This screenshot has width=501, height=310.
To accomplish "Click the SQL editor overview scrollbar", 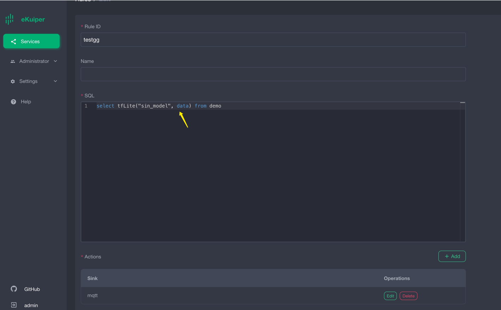I will [x=463, y=172].
